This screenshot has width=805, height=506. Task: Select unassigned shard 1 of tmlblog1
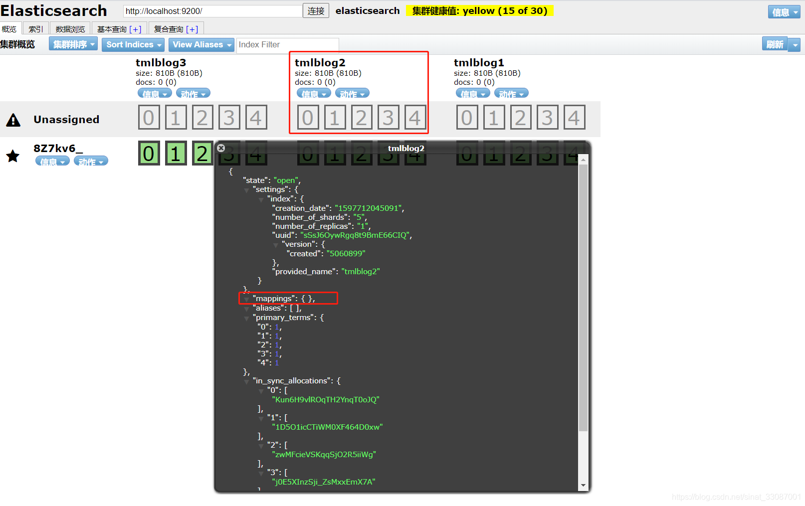tap(494, 118)
